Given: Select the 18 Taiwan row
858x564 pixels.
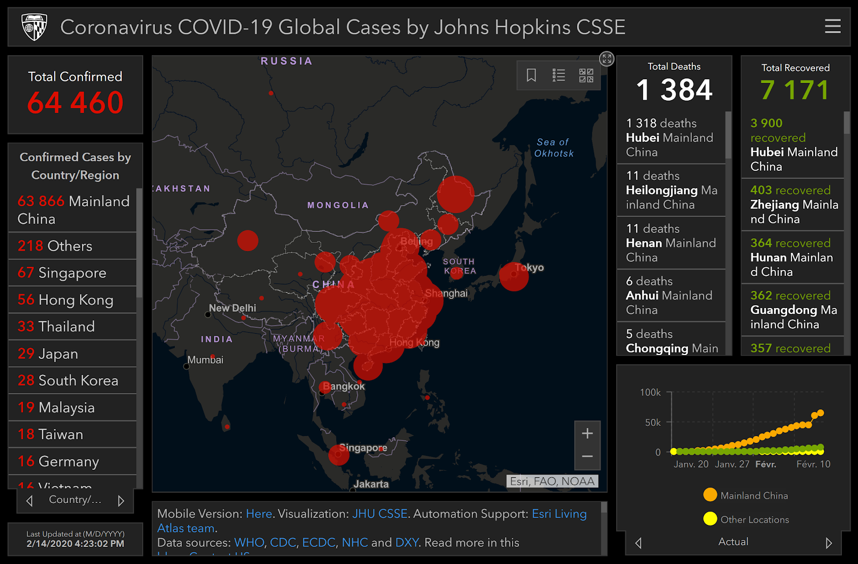Looking at the screenshot, I should (x=72, y=434).
